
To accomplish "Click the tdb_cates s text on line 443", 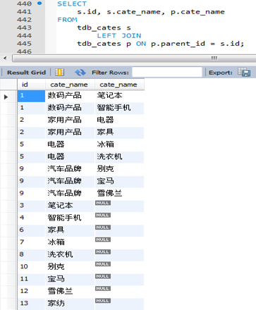I will (104, 28).
